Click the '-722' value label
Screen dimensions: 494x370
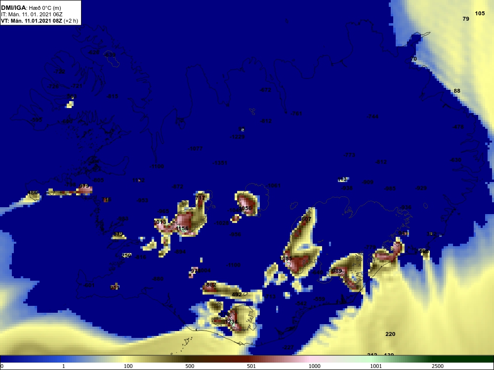coord(59,72)
